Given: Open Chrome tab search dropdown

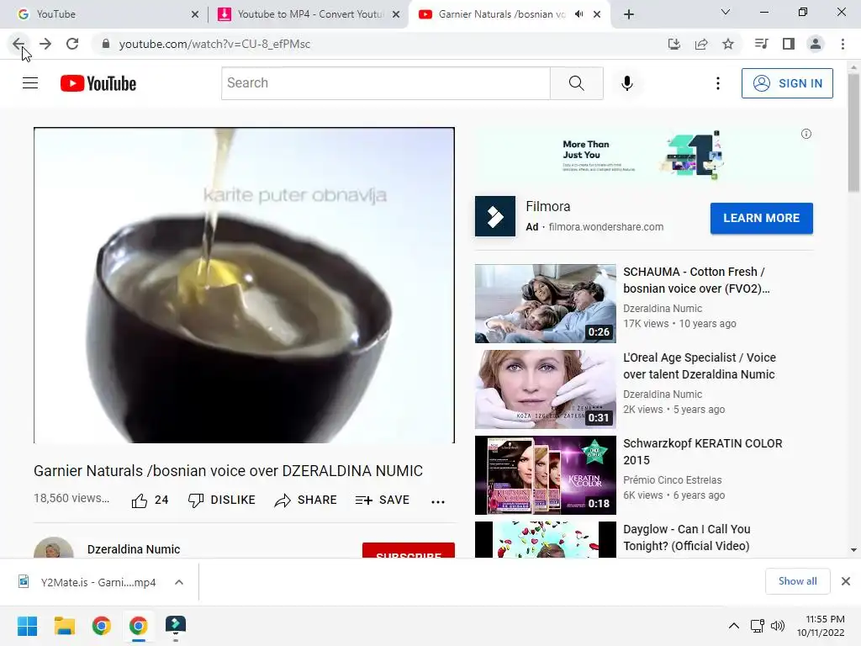Looking at the screenshot, I should [x=726, y=12].
